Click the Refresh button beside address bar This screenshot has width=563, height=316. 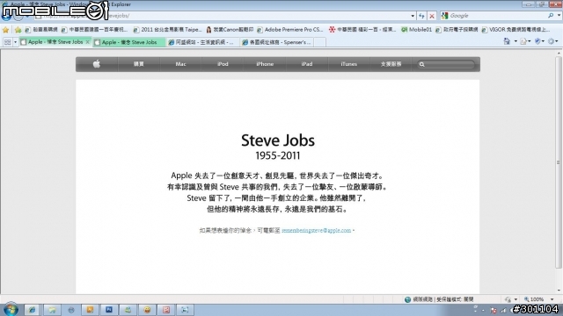click(x=421, y=16)
